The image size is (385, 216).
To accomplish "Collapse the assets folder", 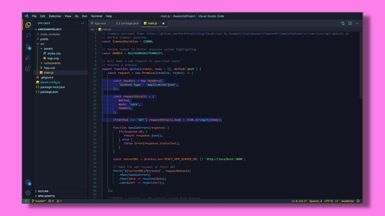I will 48,49.
